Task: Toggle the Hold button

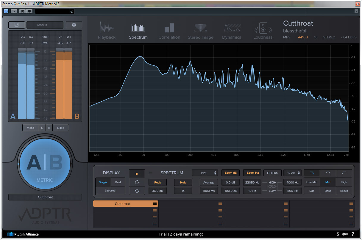Action: (x=183, y=182)
